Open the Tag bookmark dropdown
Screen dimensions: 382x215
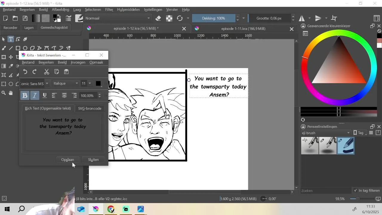click(360, 133)
